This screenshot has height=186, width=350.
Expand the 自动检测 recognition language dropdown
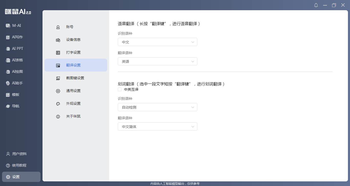[157, 107]
